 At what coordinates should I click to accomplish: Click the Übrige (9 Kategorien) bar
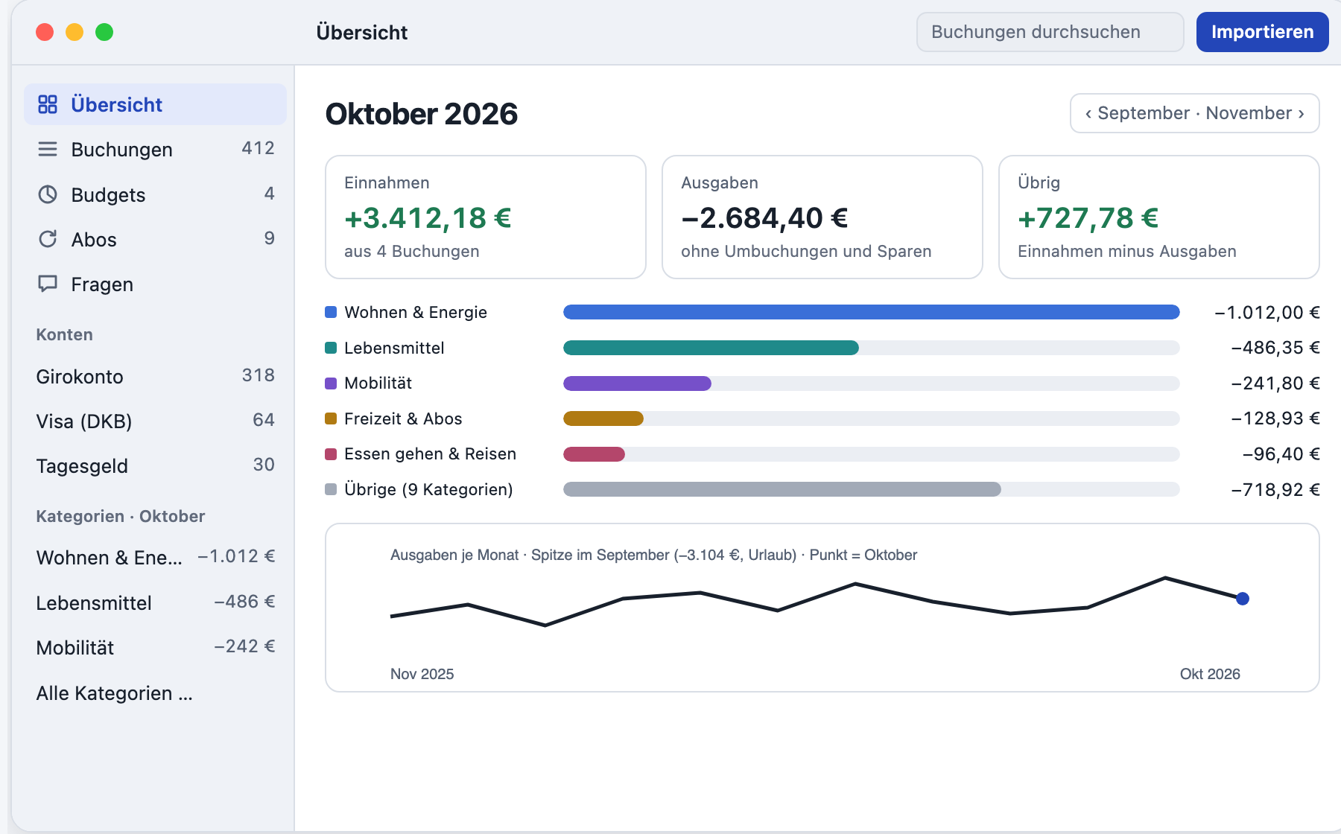point(872,489)
